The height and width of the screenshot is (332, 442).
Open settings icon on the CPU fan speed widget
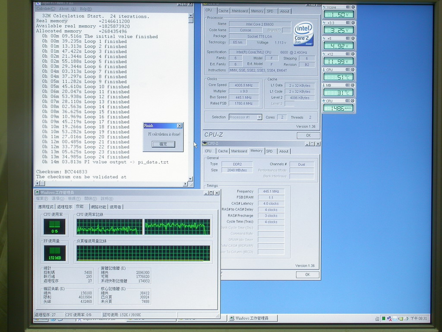click(x=348, y=101)
